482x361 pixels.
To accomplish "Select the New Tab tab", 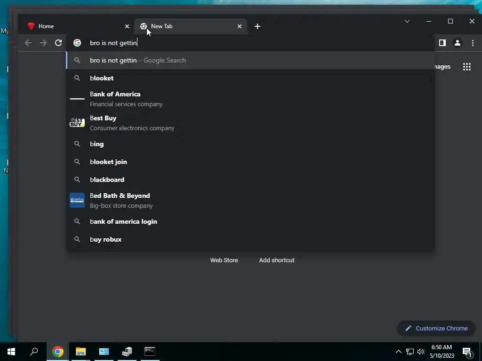I will coord(191,26).
